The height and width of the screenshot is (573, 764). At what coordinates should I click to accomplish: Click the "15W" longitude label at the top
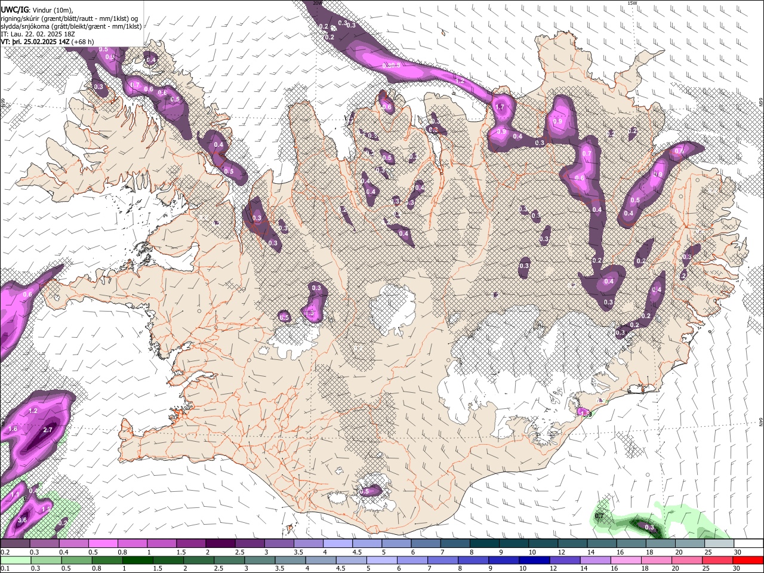point(632,3)
